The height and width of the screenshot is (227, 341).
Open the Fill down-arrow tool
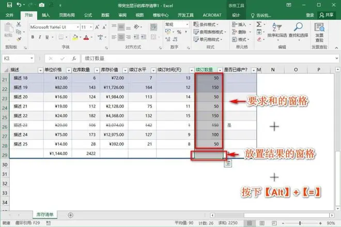click(x=259, y=32)
